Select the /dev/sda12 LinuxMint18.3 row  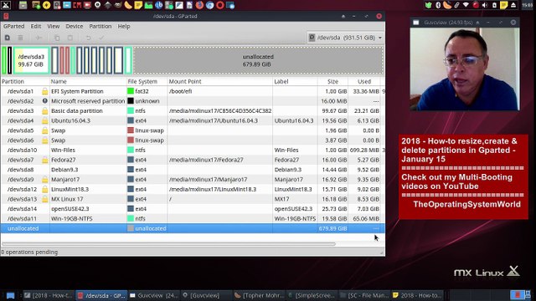[x=193, y=189]
